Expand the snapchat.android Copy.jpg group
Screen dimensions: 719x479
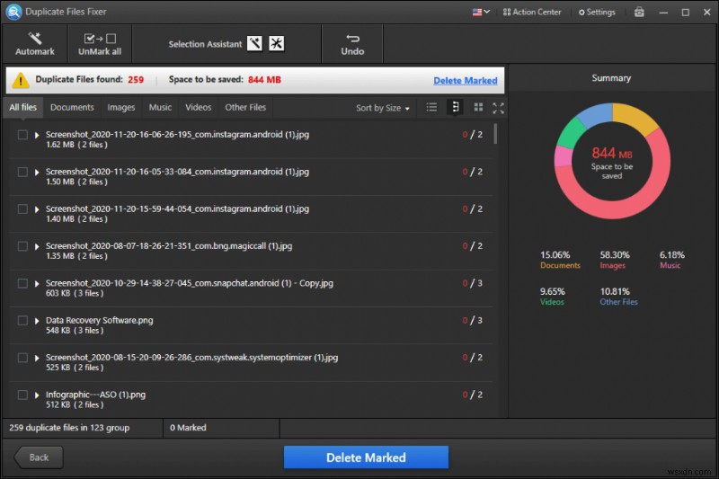[x=37, y=283]
